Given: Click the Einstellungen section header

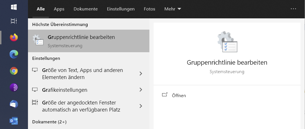Looking at the screenshot, I should [x=46, y=58].
